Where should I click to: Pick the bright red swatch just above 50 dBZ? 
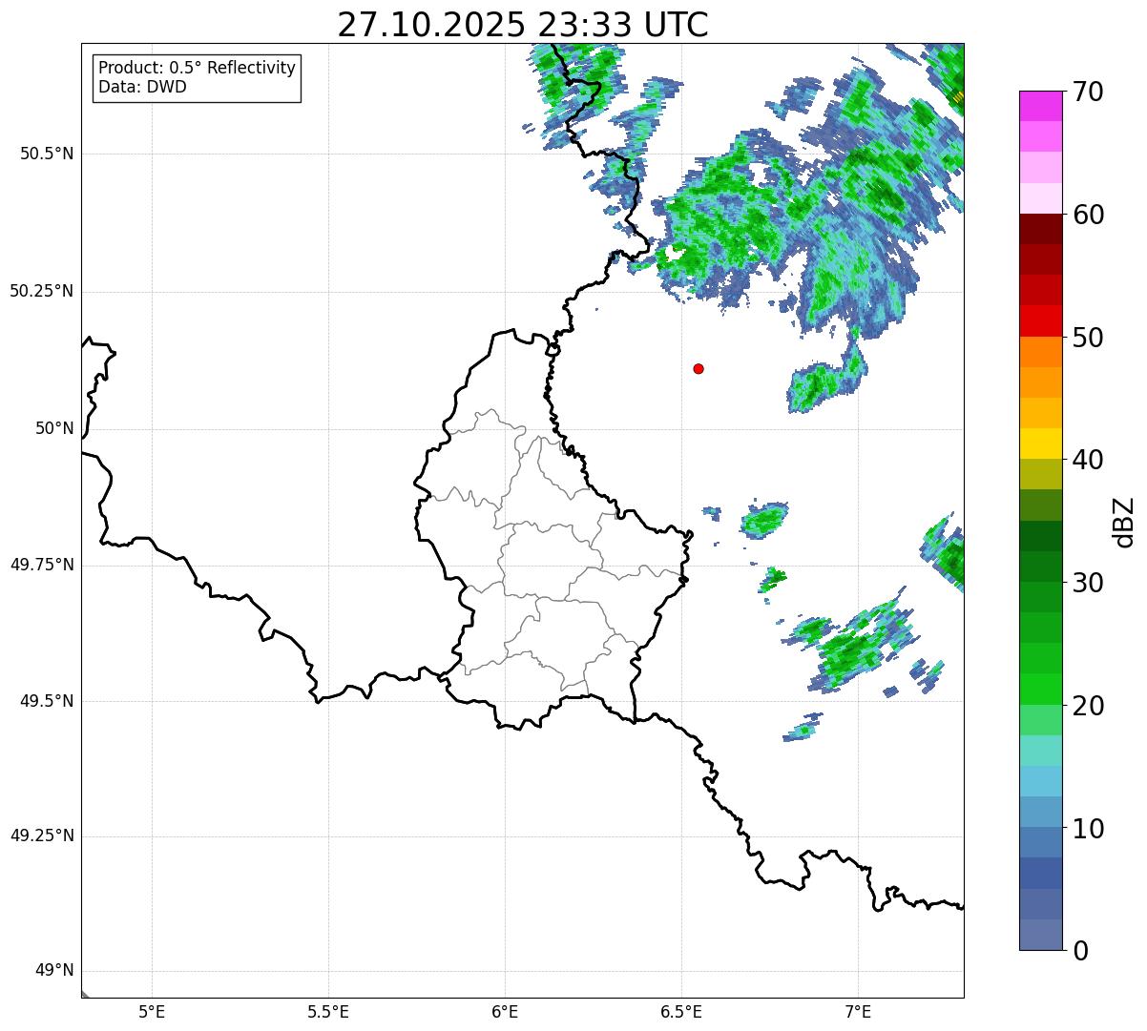click(1040, 321)
